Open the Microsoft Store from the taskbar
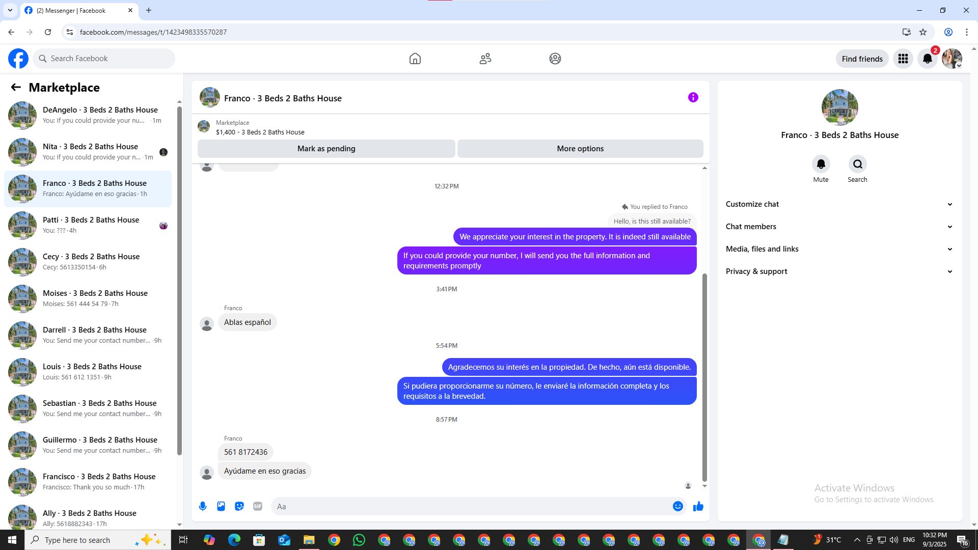978x550 pixels. click(x=259, y=540)
